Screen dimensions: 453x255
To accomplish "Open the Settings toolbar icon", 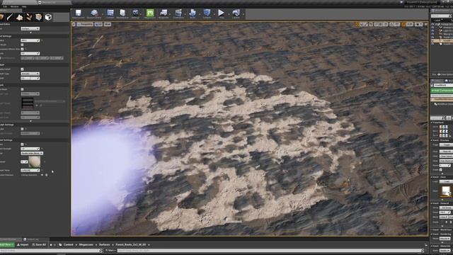I will coord(135,14).
